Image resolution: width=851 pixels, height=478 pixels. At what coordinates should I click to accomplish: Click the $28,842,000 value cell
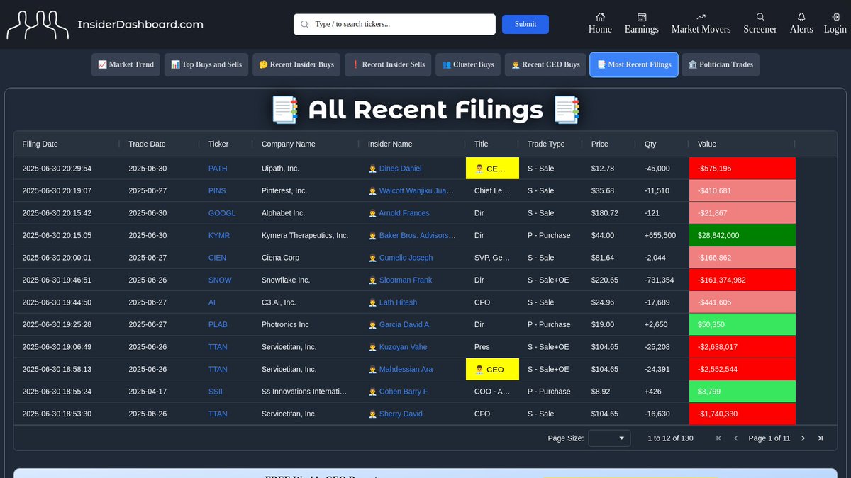click(742, 235)
